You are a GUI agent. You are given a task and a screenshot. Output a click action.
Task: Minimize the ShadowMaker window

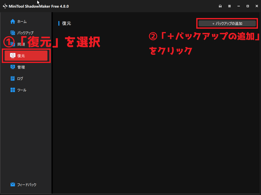239,6
